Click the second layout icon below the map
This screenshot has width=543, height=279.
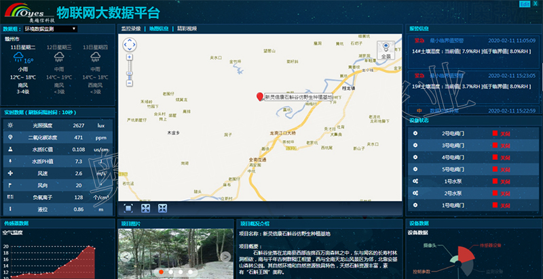pyautogui.click(x=146, y=209)
